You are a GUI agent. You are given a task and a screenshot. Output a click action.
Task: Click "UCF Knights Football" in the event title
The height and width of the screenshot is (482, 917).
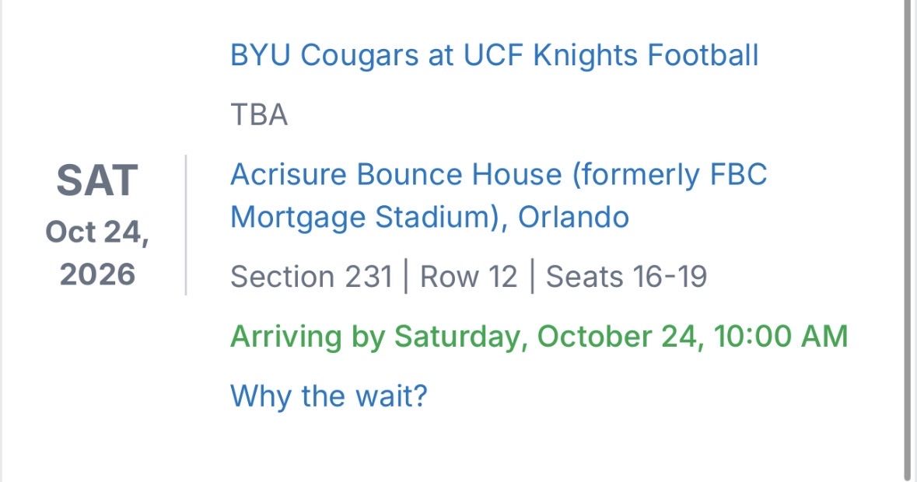[x=611, y=56]
